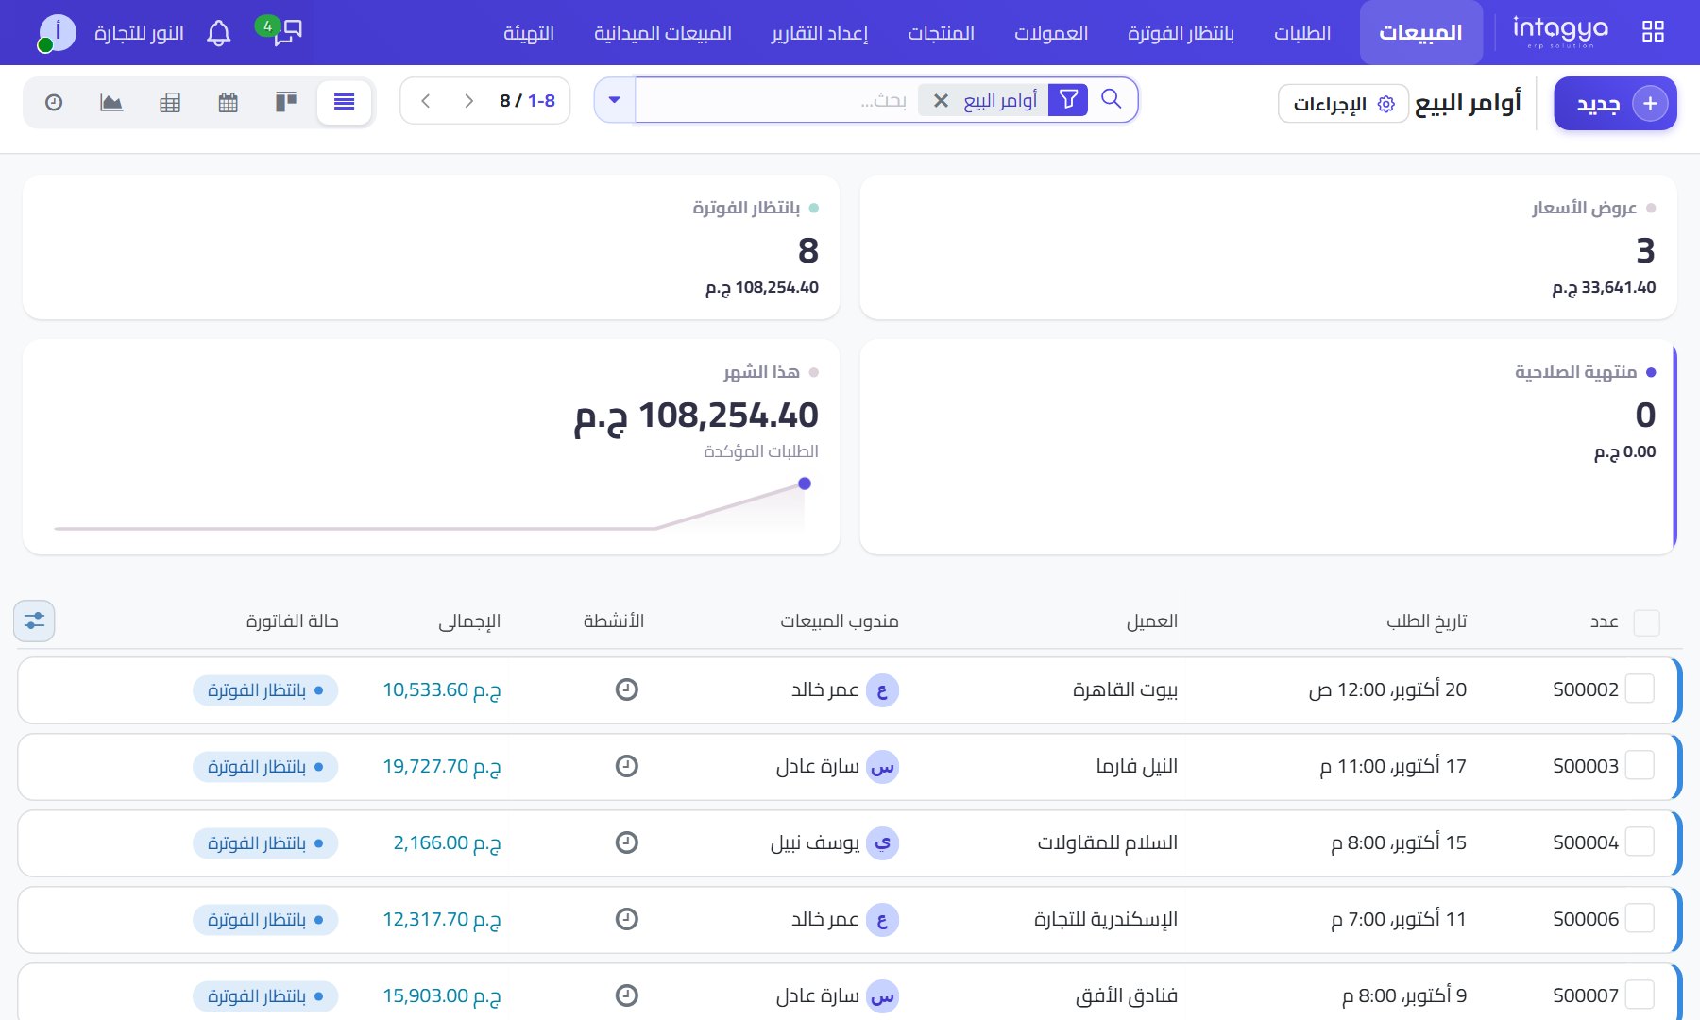Open the user avatar menu
This screenshot has height=1020, width=1700.
coord(57,33)
